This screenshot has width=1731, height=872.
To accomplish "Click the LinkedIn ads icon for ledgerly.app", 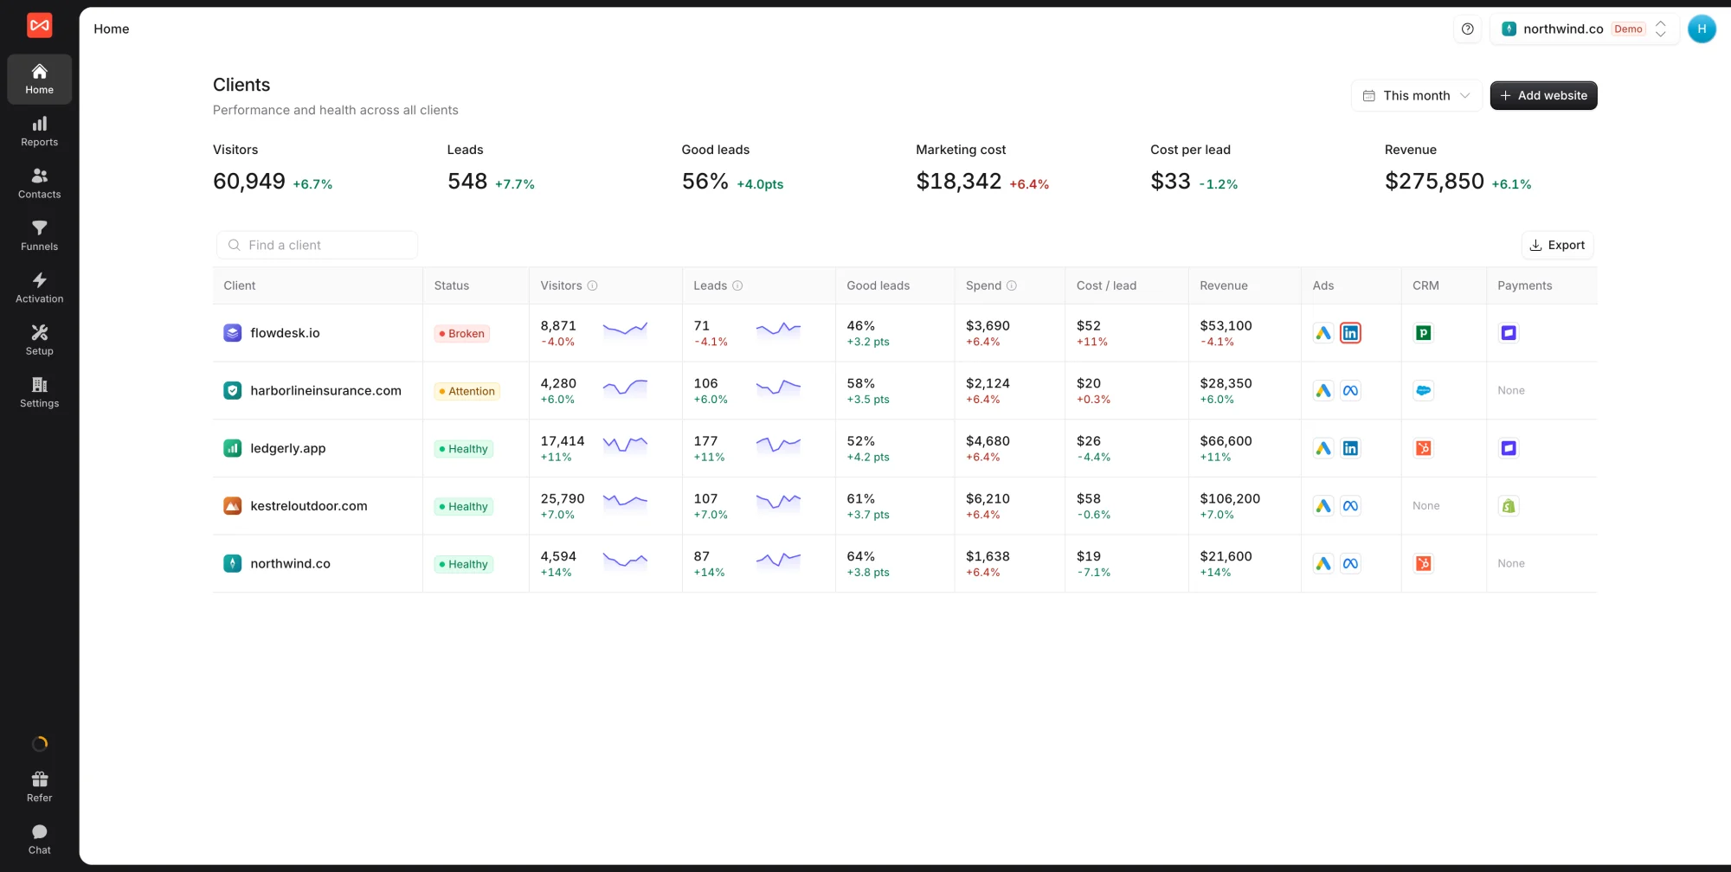I will tap(1350, 448).
